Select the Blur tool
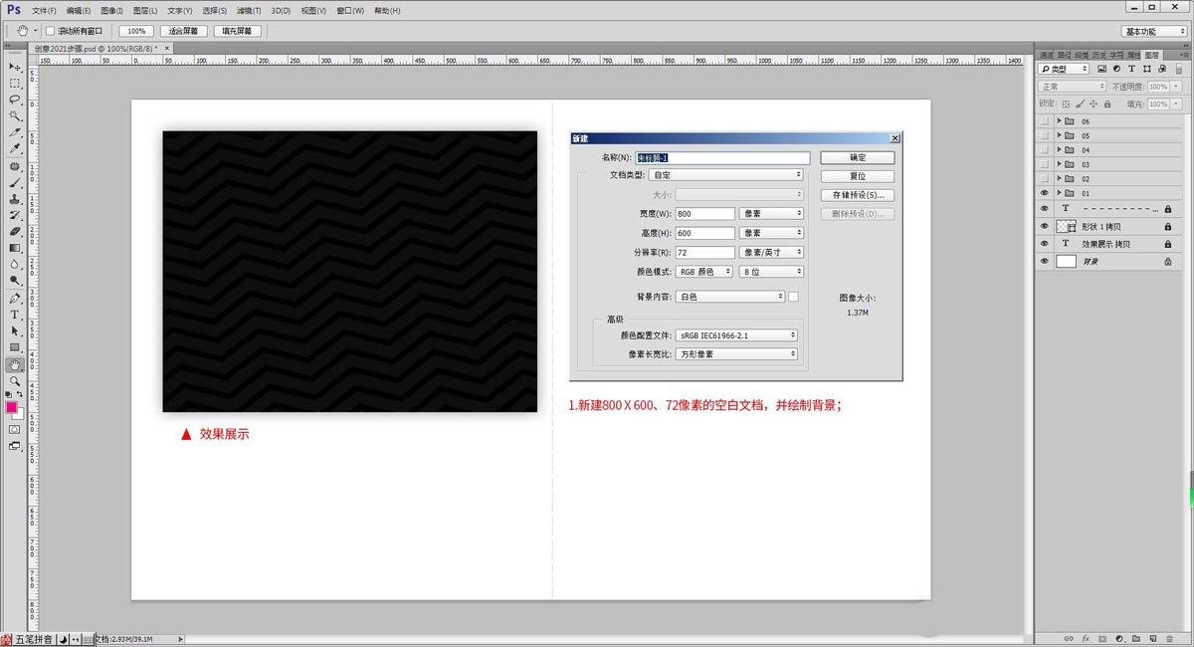This screenshot has height=647, width=1194. click(15, 264)
